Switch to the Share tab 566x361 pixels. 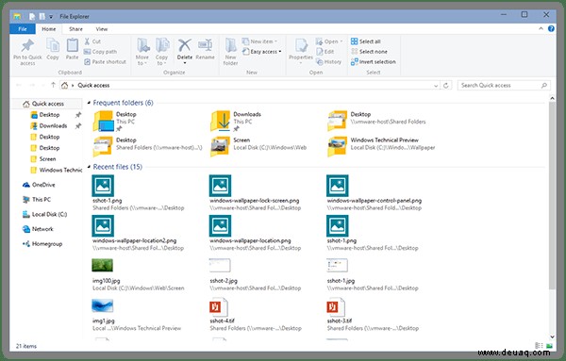pos(75,29)
